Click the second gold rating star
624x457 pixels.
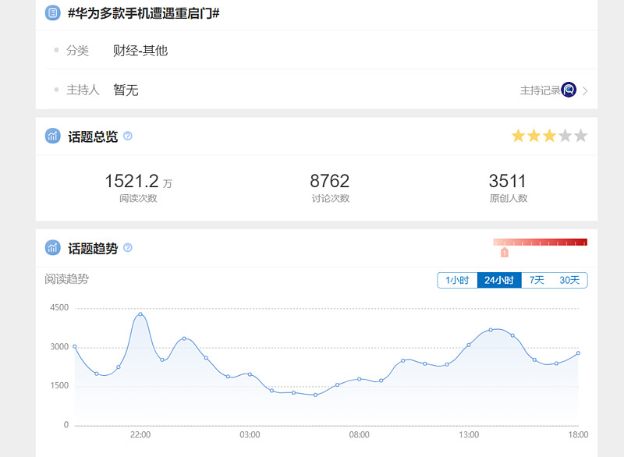pyautogui.click(x=534, y=136)
